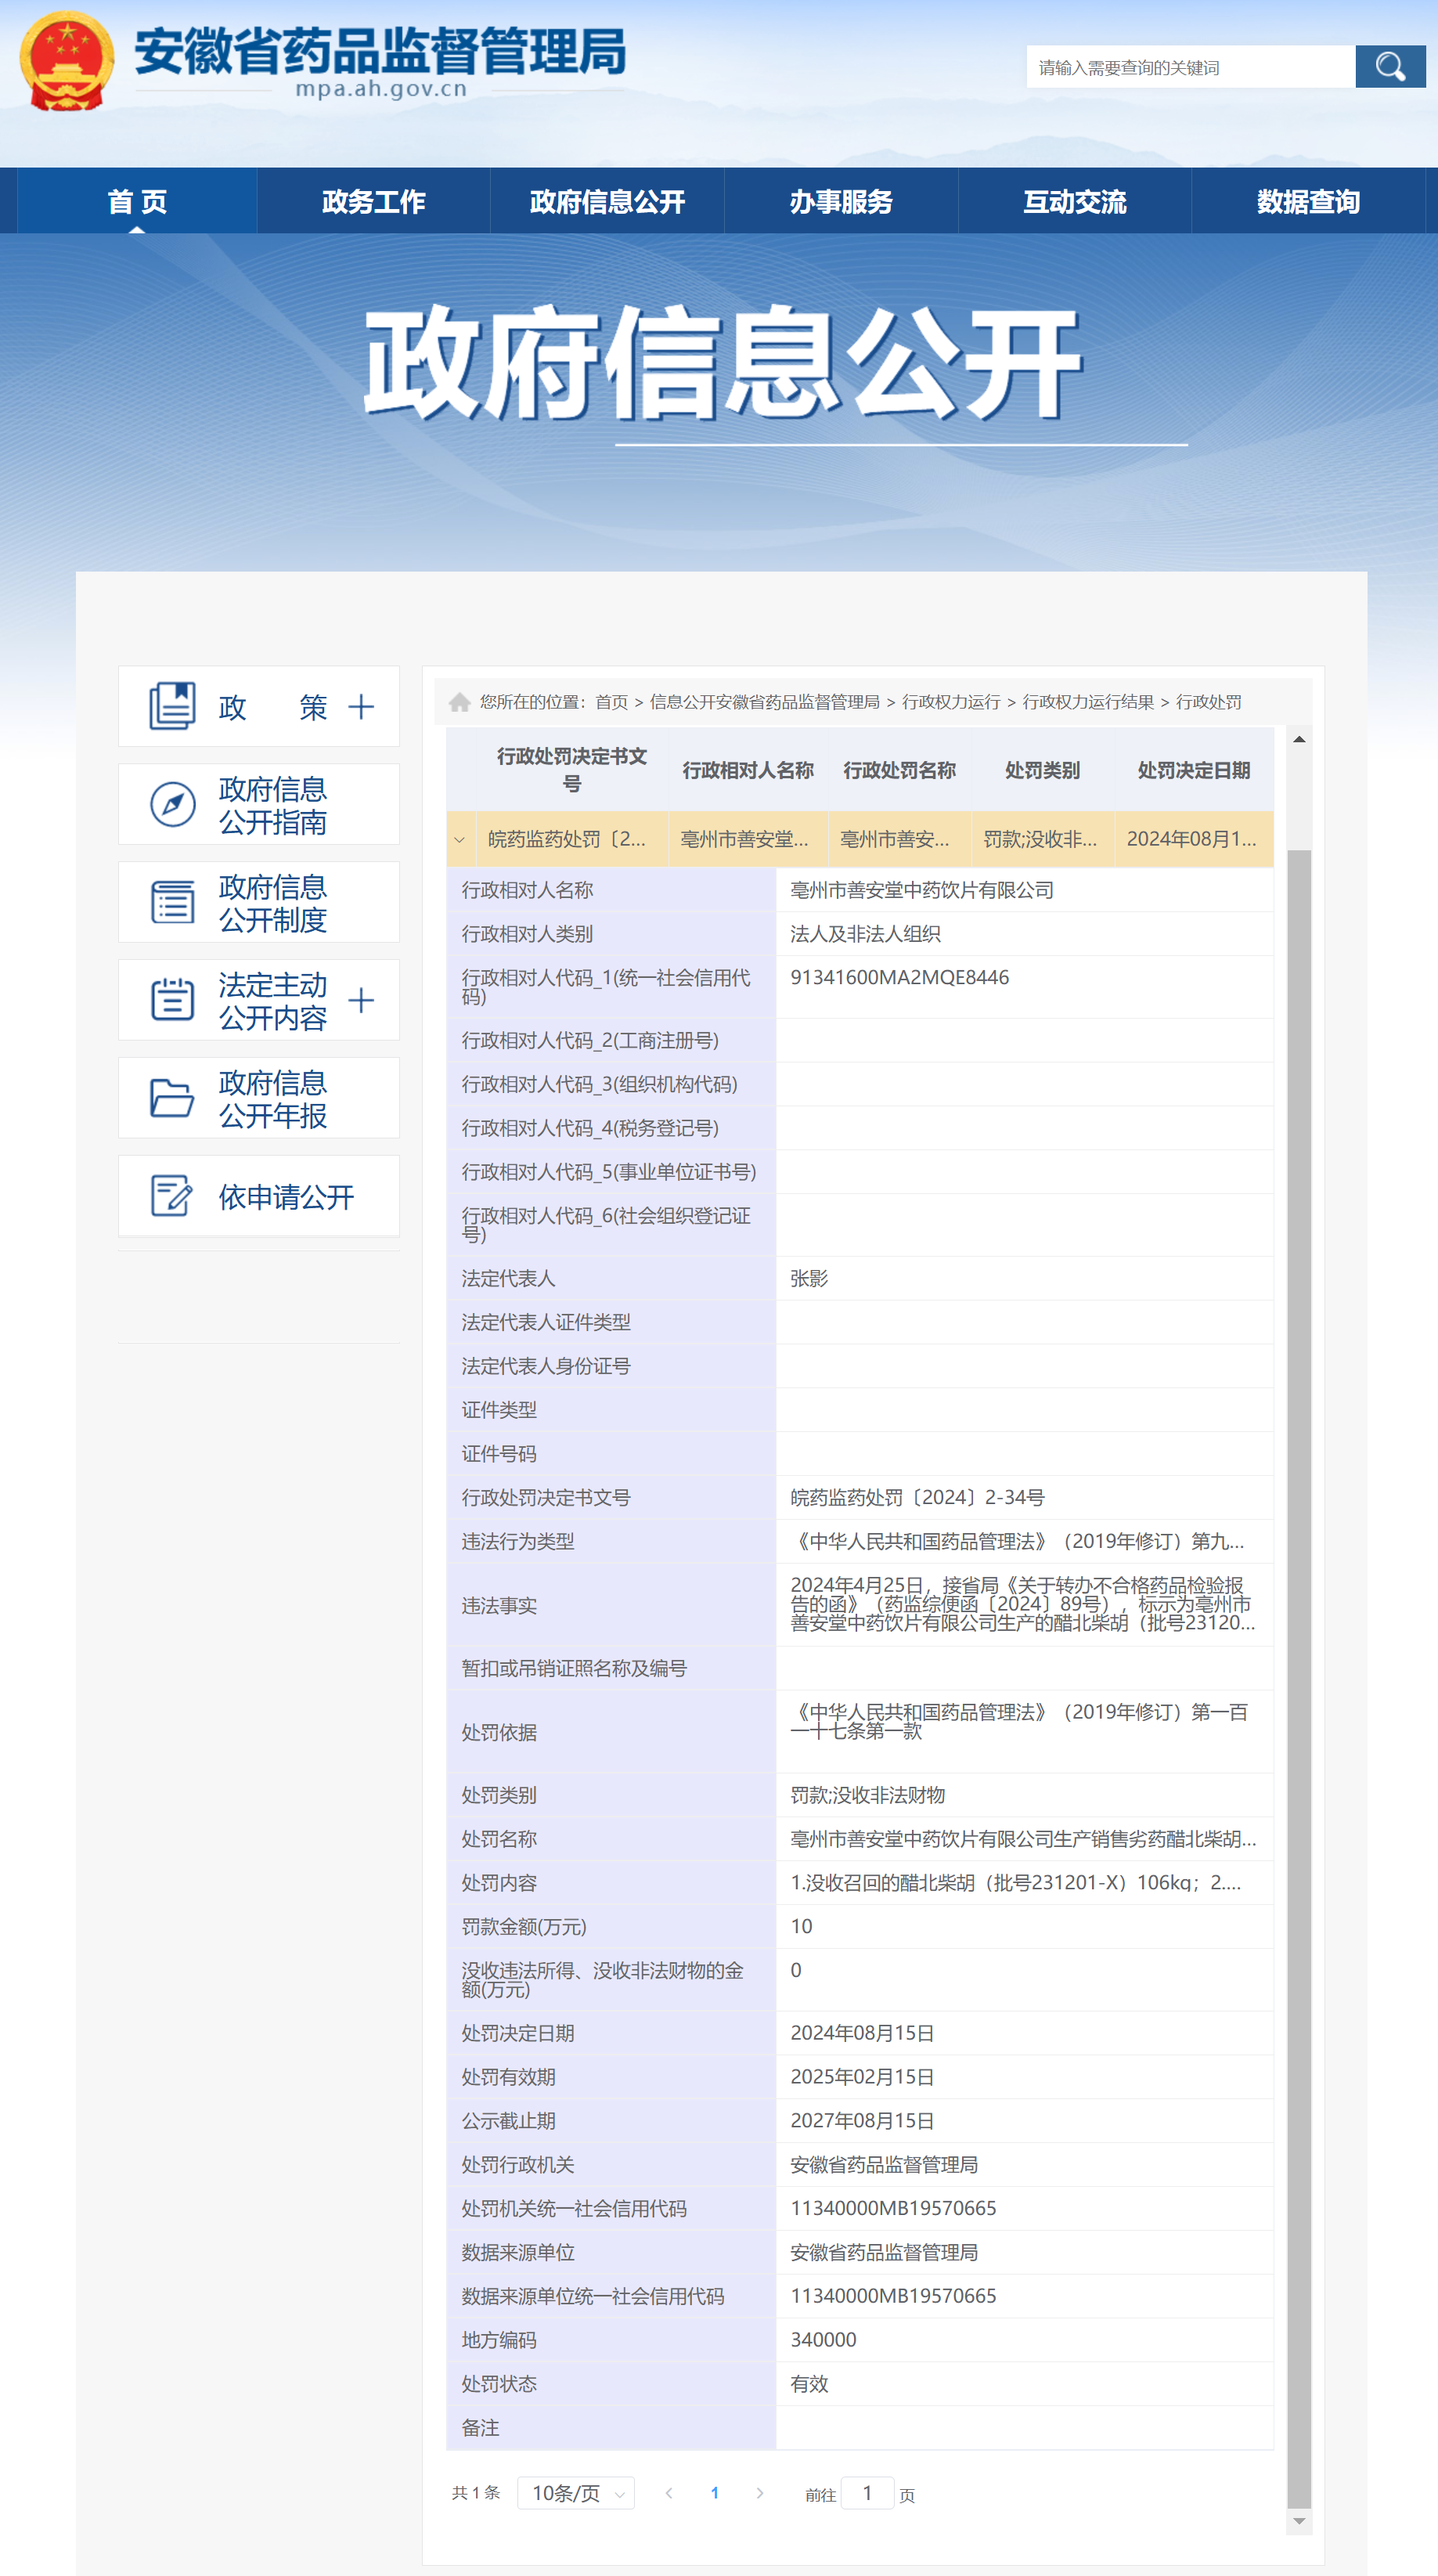Click the folder icon for 政府信息公开年报
The width and height of the screenshot is (1438, 2576).
[x=172, y=1098]
